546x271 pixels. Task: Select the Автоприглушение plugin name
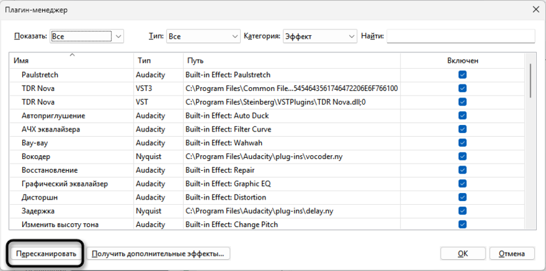tap(53, 116)
